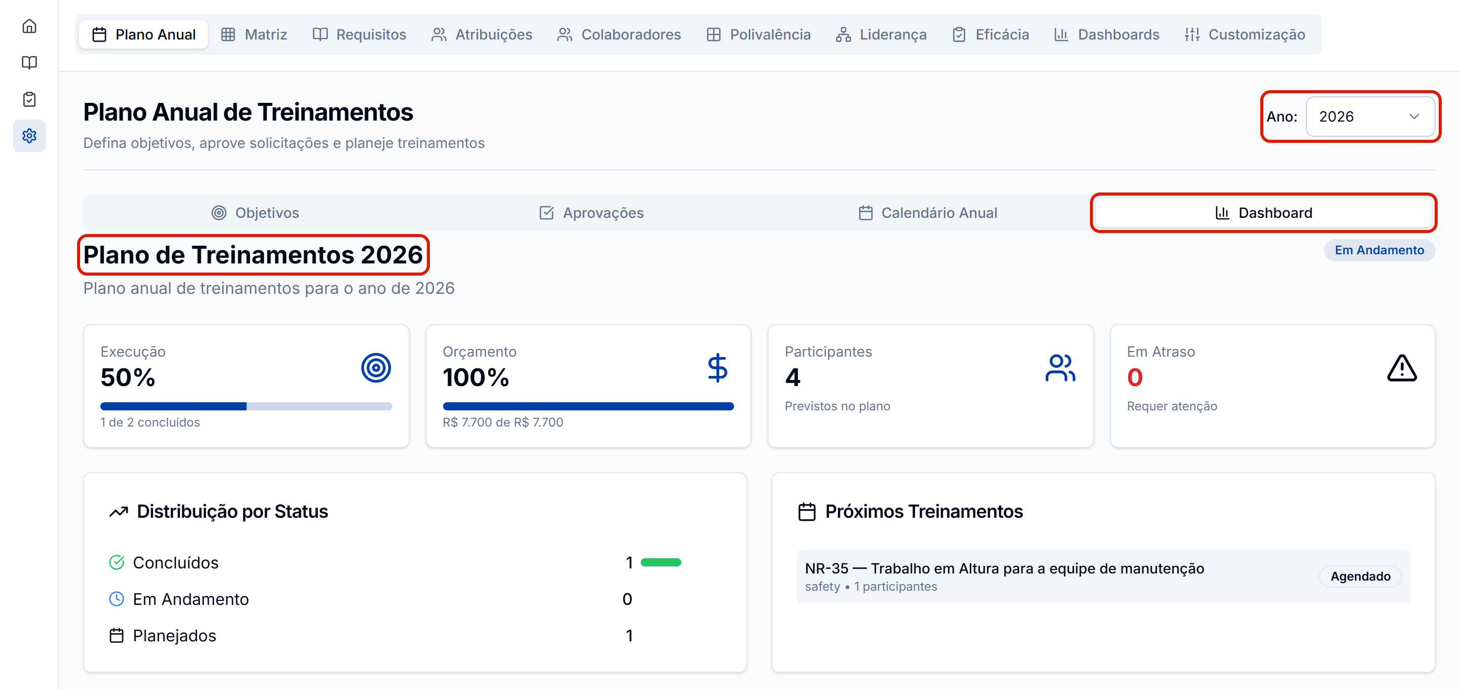Click the 'Requer atenção' text

1172,406
